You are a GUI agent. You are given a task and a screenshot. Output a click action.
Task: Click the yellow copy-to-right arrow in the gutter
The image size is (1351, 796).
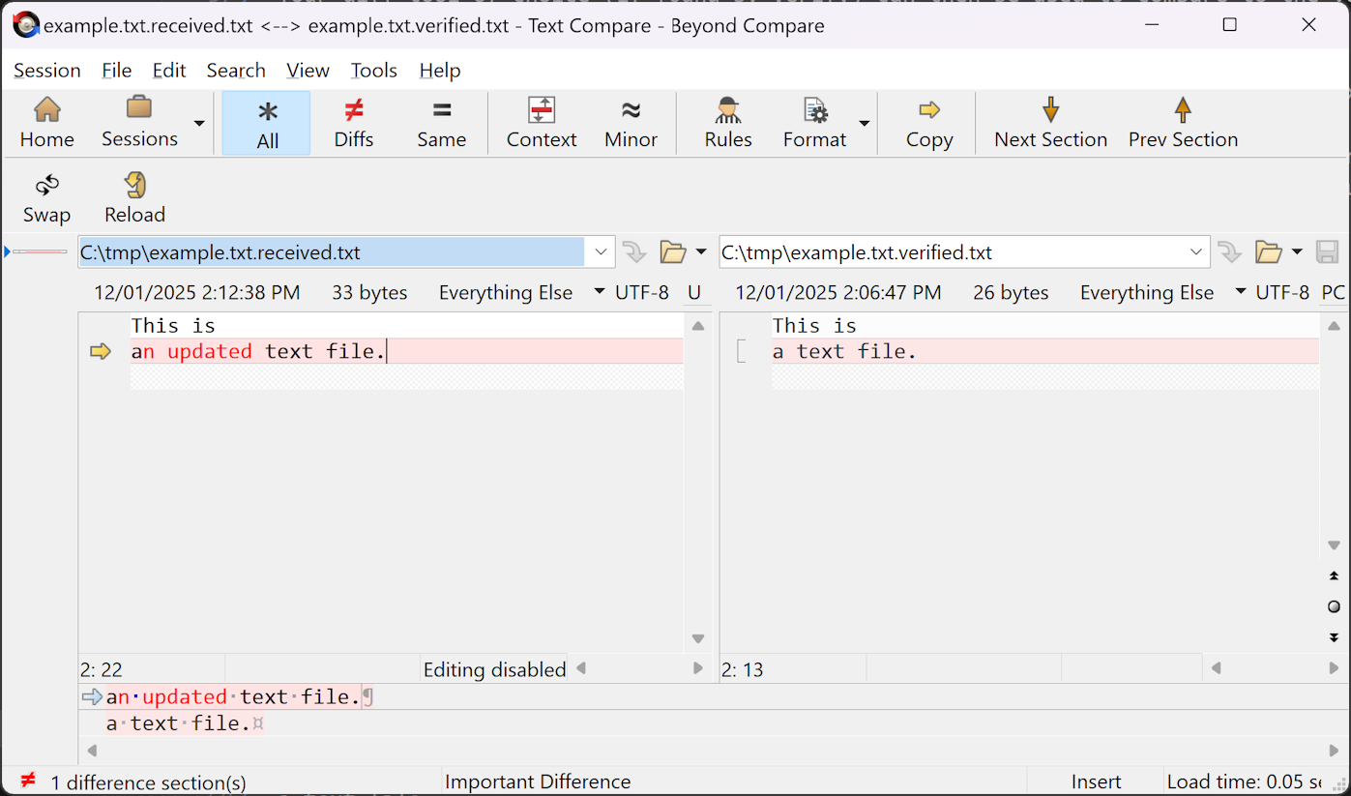[x=101, y=351]
